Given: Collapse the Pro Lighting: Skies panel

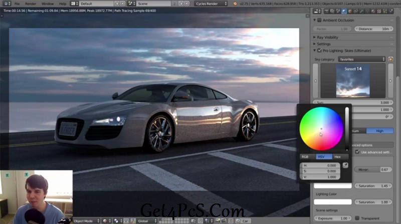Looking at the screenshot, I should 315,50.
